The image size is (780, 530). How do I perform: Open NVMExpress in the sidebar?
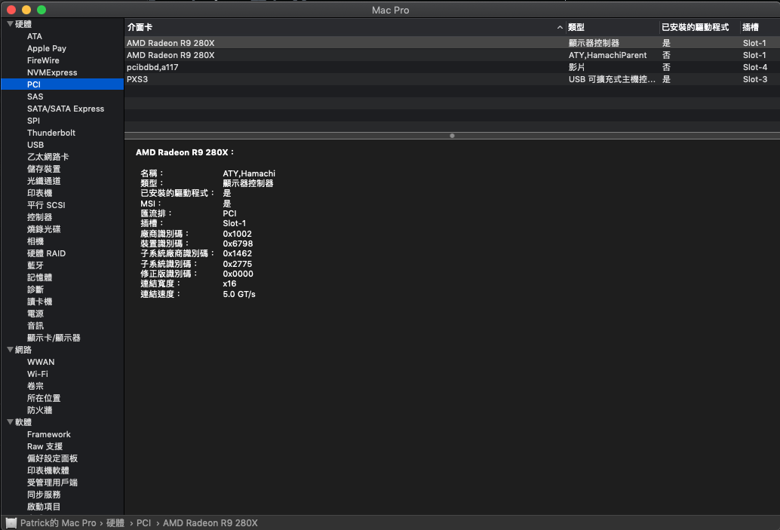tap(52, 72)
